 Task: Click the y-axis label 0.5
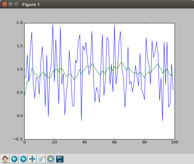point(20,93)
